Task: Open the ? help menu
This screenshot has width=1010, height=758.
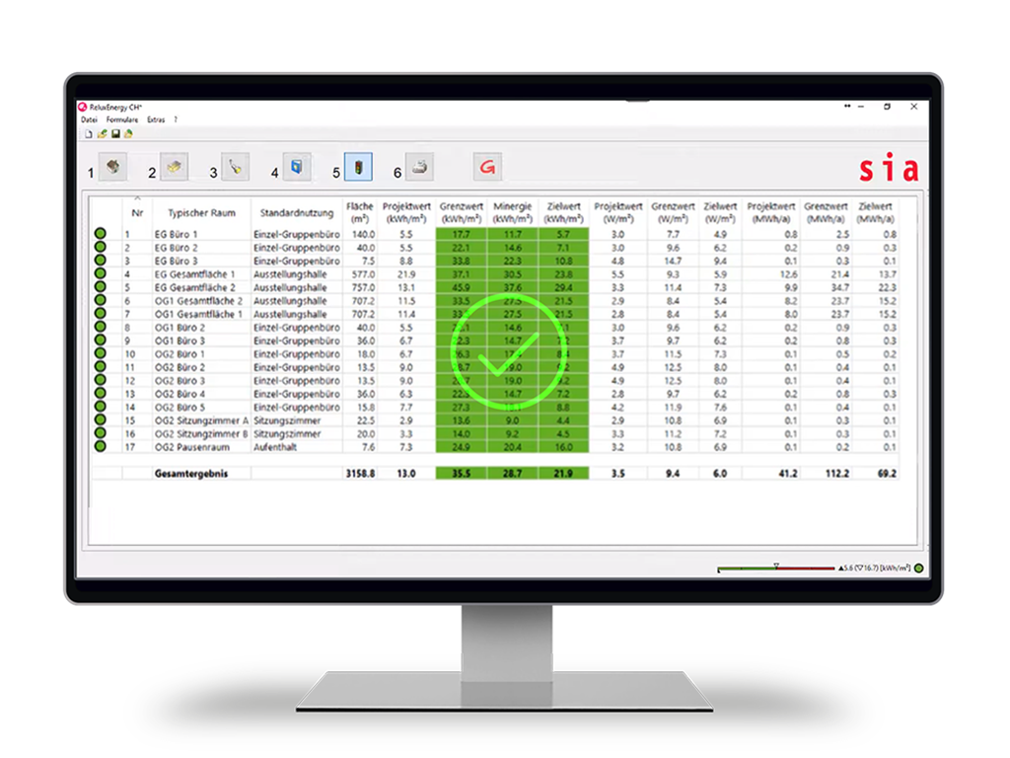Action: tap(176, 120)
